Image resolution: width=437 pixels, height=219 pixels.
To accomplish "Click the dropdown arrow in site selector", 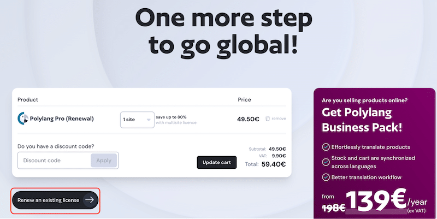I will [149, 120].
